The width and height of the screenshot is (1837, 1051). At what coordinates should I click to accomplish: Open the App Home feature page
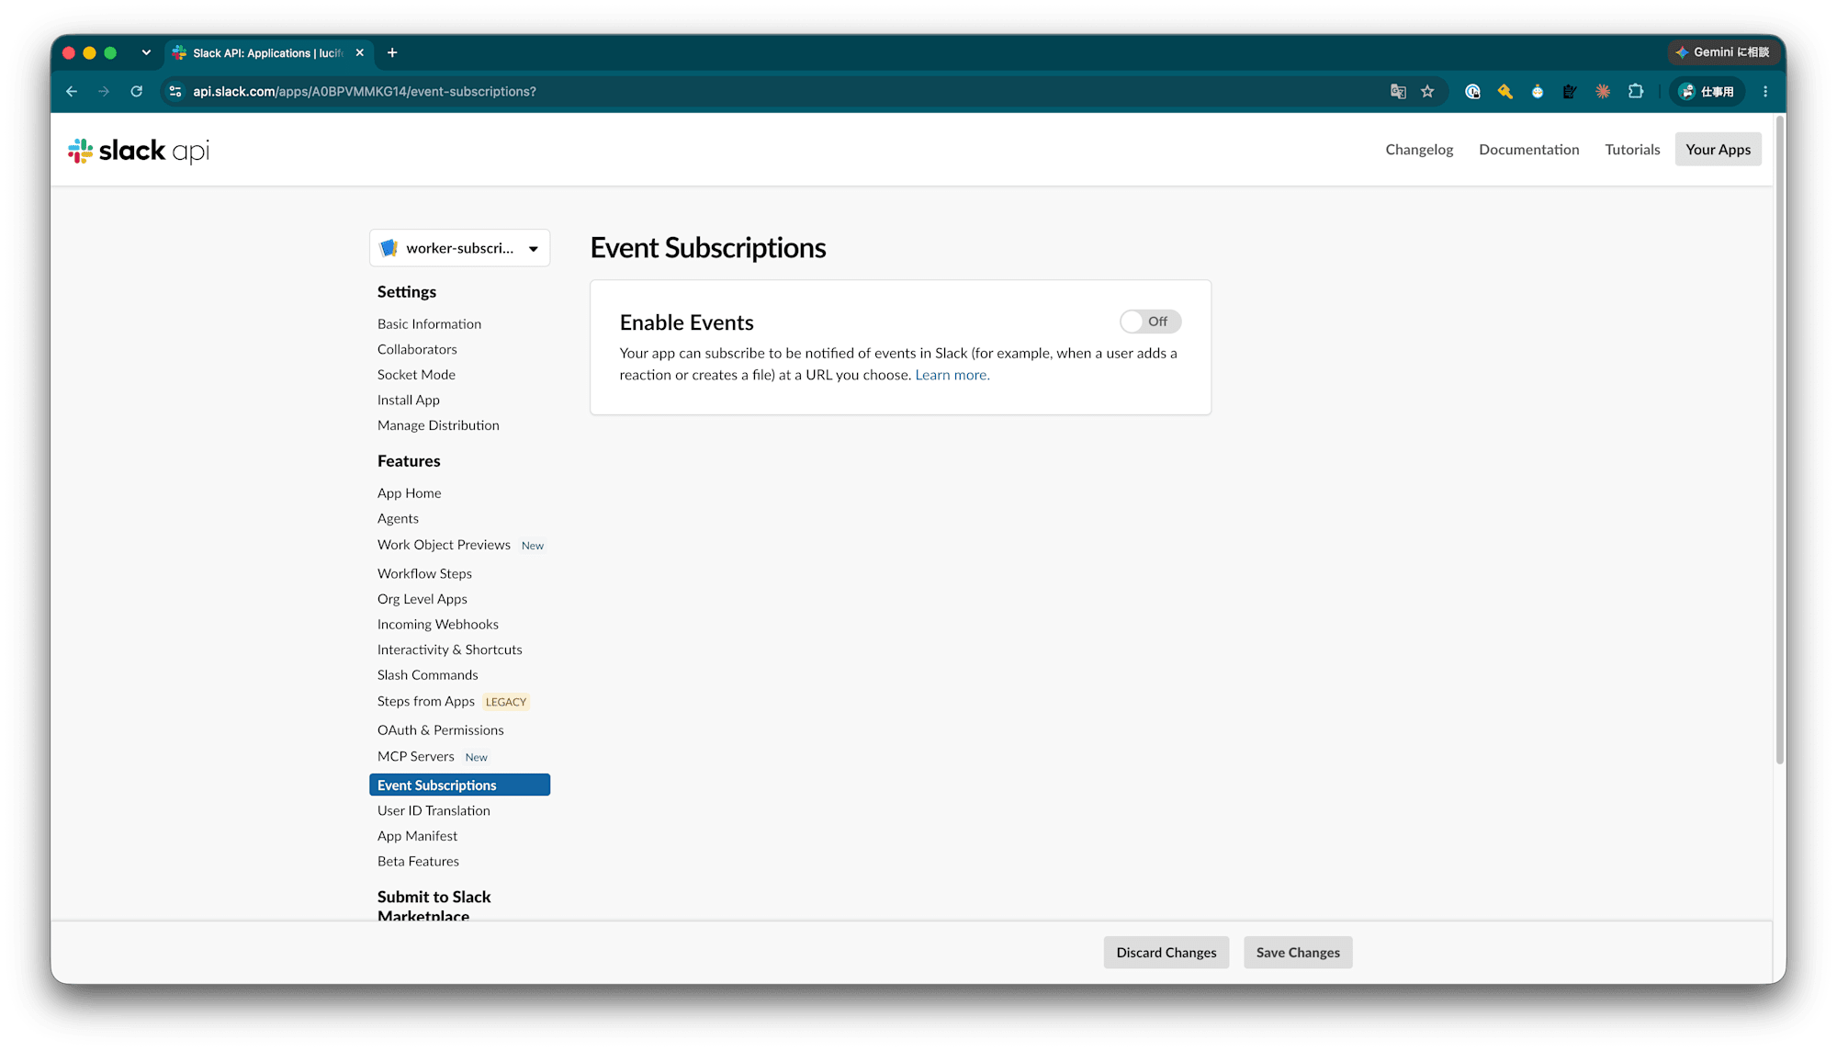(x=410, y=493)
